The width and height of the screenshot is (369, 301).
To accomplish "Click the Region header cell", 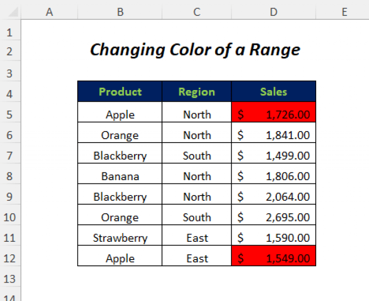I will point(197,92).
